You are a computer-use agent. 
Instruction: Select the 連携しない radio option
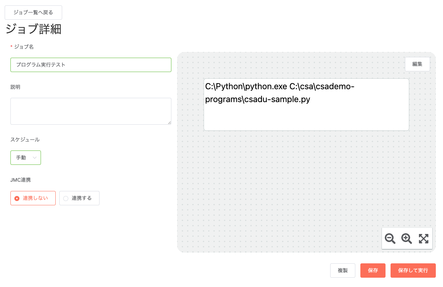pyautogui.click(x=33, y=198)
